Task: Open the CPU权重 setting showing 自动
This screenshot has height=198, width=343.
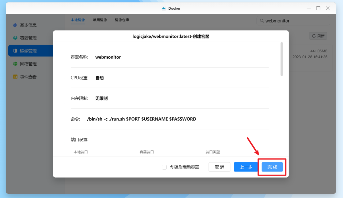Action: click(x=99, y=78)
